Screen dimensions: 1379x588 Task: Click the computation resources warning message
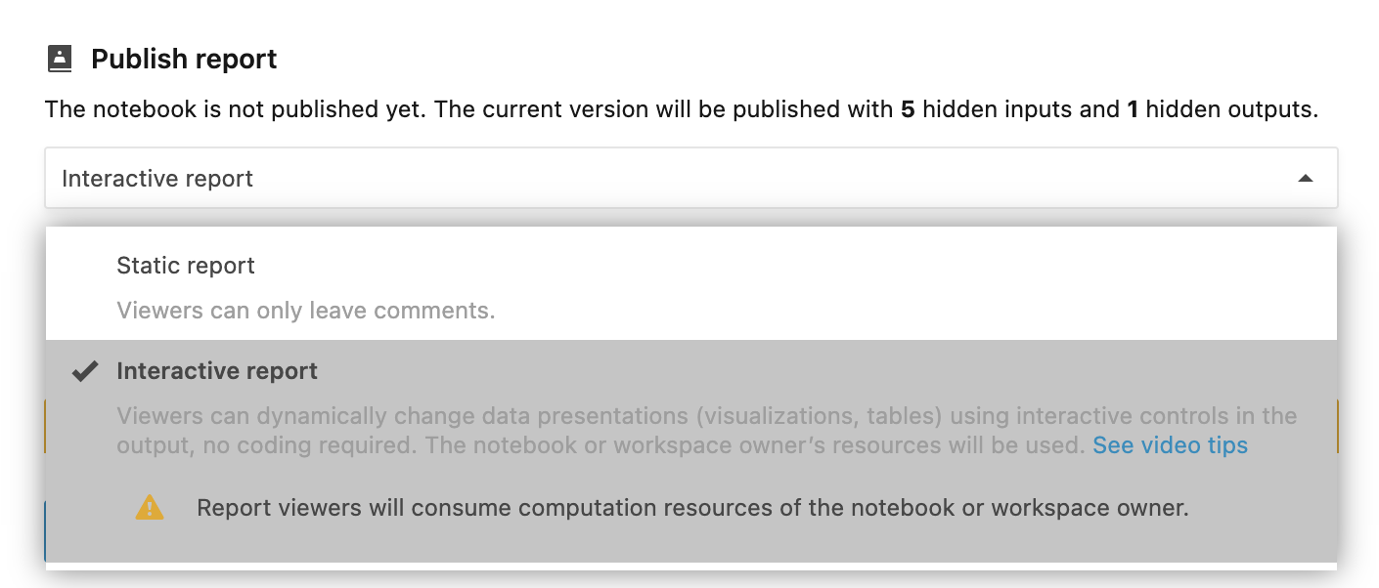[x=692, y=508]
